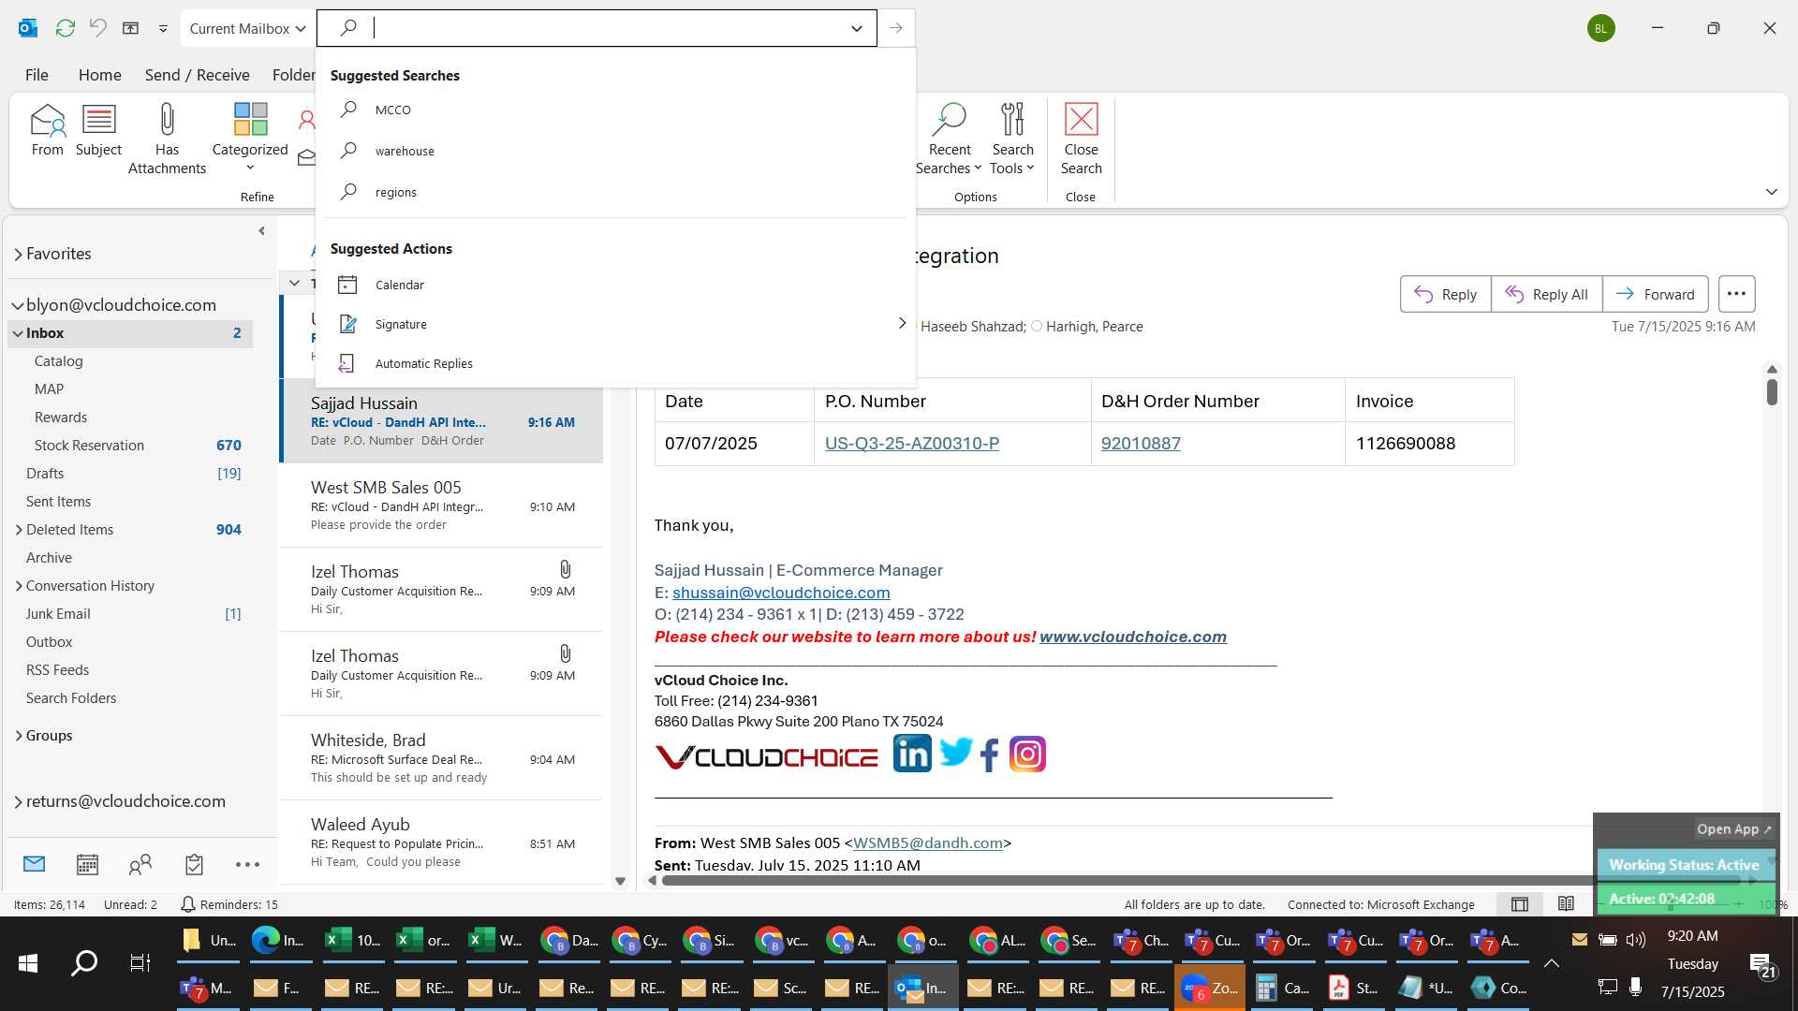Expand the ribbon display options chevron

[1771, 192]
